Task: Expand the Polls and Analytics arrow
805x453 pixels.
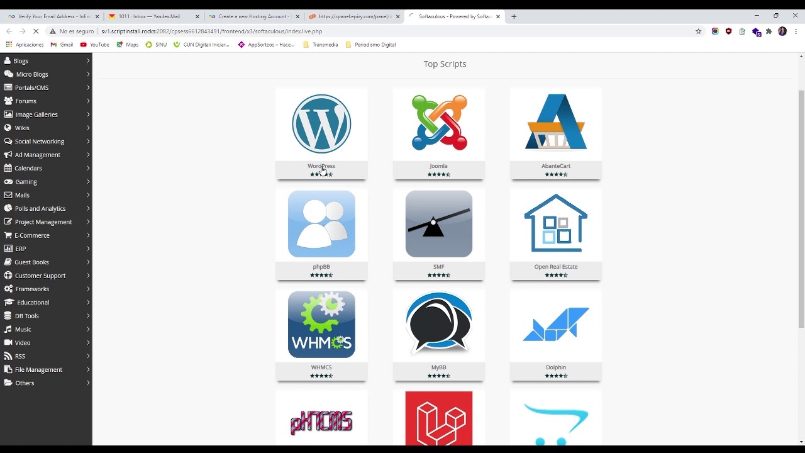Action: click(x=88, y=208)
